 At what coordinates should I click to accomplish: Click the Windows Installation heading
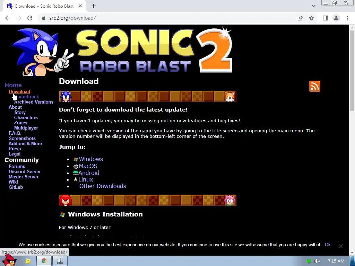point(105,214)
